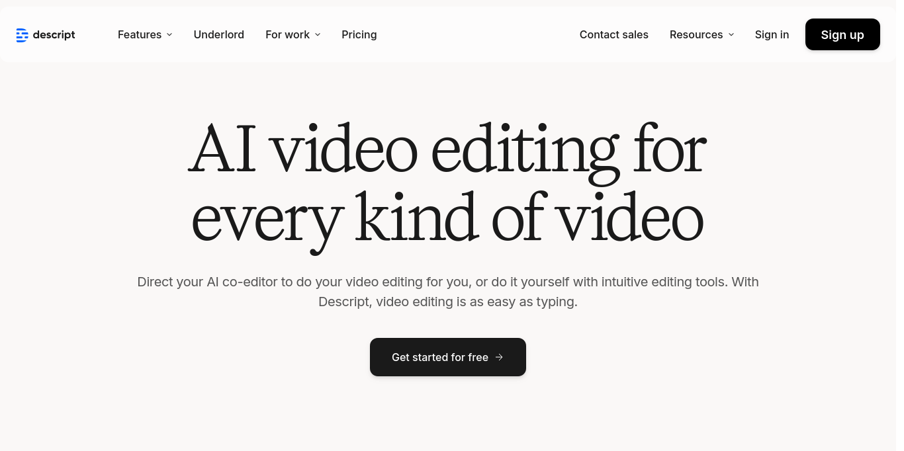Viewport: 904px width, 451px height.
Task: Navigate to Pricing
Action: point(359,35)
